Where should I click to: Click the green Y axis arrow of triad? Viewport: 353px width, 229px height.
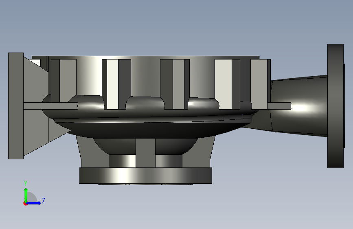click(x=26, y=195)
